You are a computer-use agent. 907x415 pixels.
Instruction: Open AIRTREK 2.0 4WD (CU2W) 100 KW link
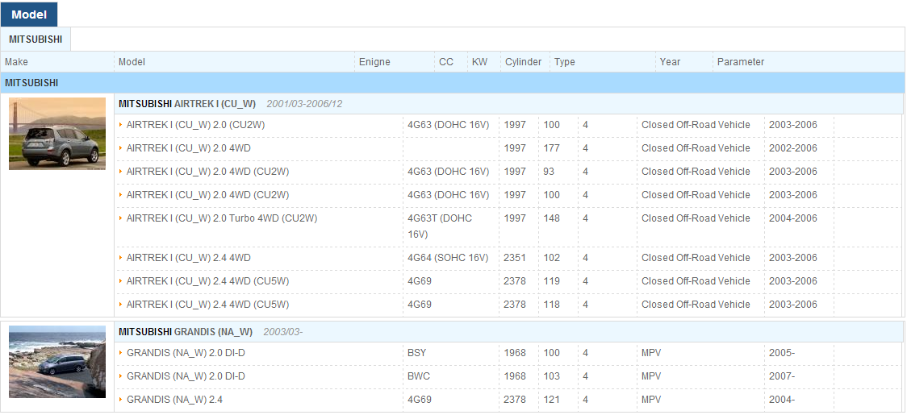207,195
